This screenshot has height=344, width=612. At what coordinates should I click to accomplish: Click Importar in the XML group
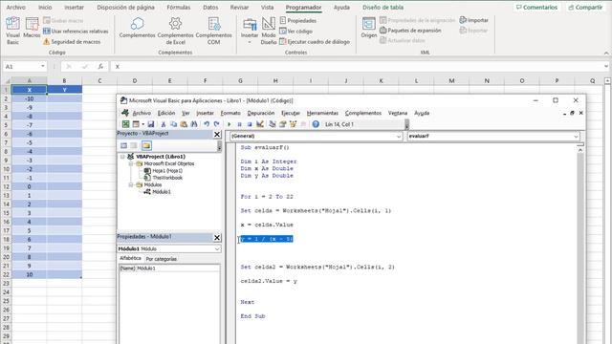click(474, 20)
